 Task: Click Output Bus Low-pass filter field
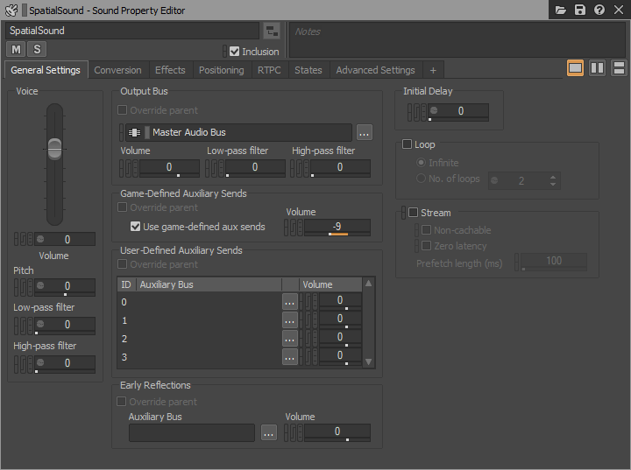click(x=255, y=168)
